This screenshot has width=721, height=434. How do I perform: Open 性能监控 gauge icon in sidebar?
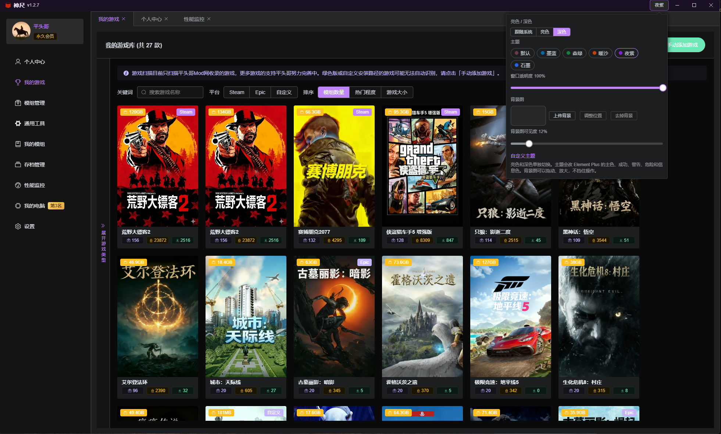click(x=18, y=185)
